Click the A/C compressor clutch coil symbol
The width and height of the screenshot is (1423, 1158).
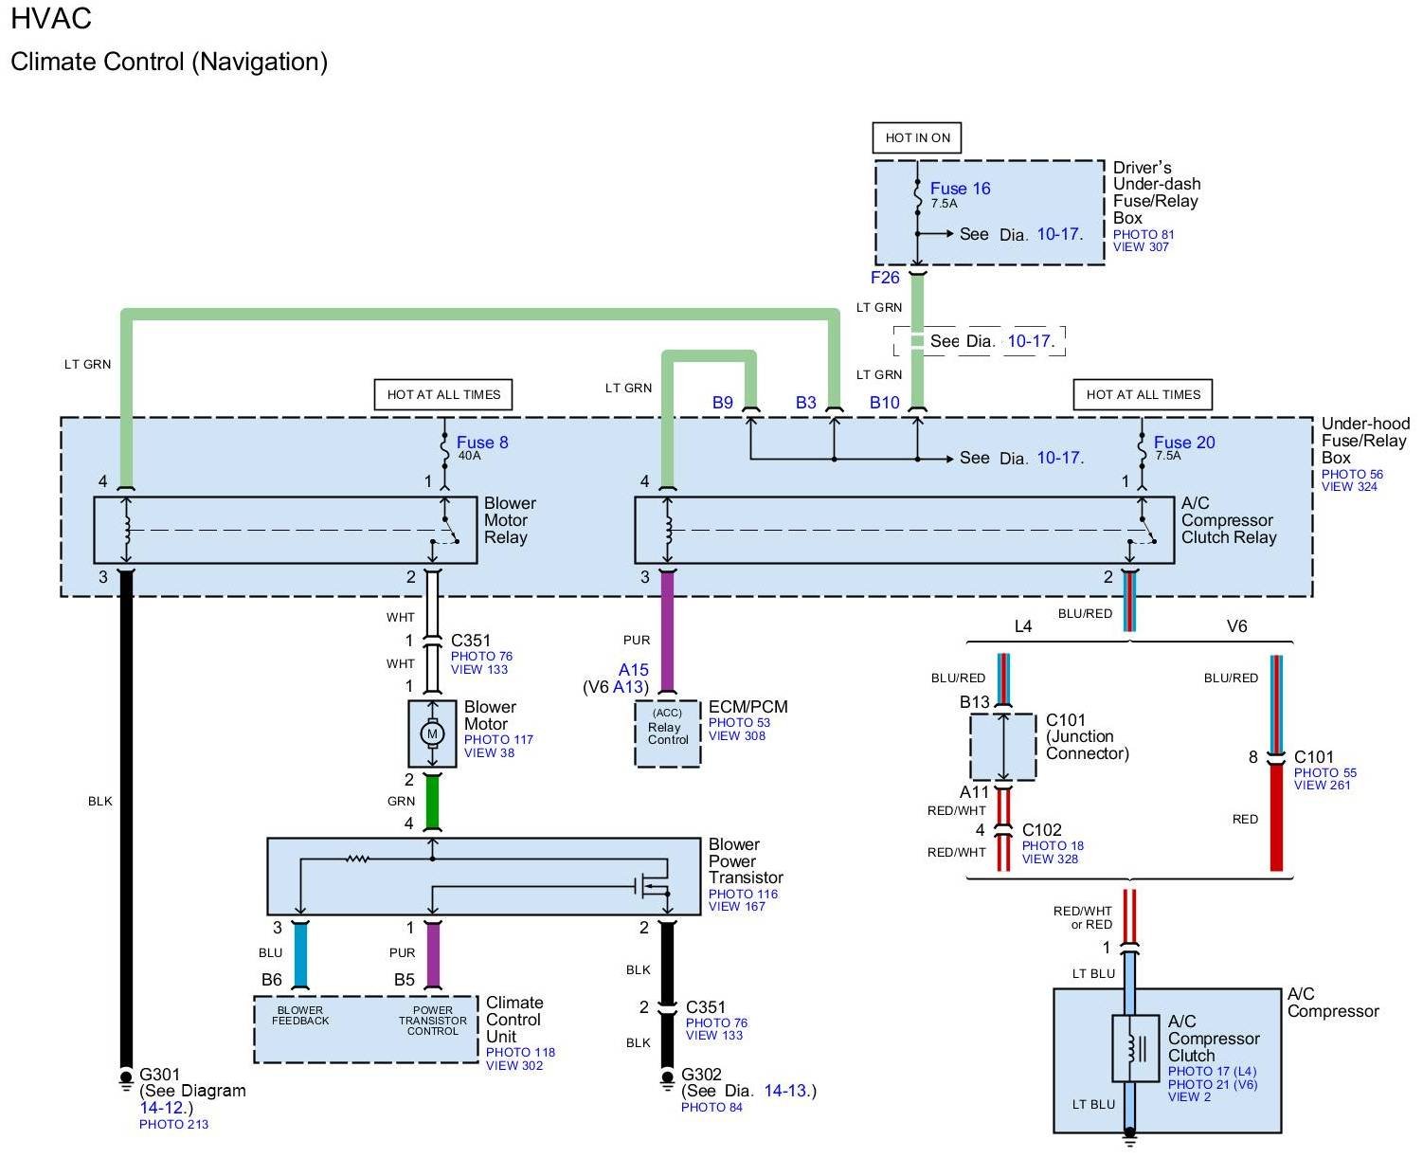point(1135,1048)
